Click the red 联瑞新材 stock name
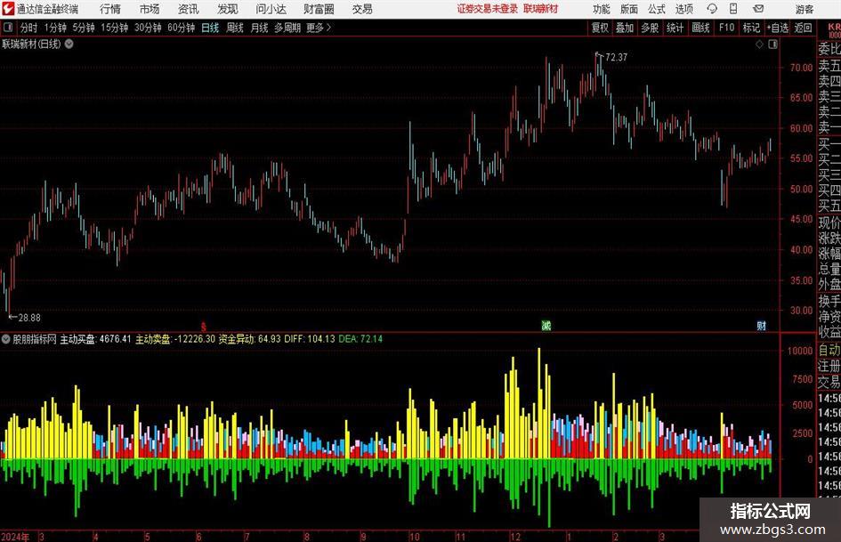The image size is (841, 542). 541,9
